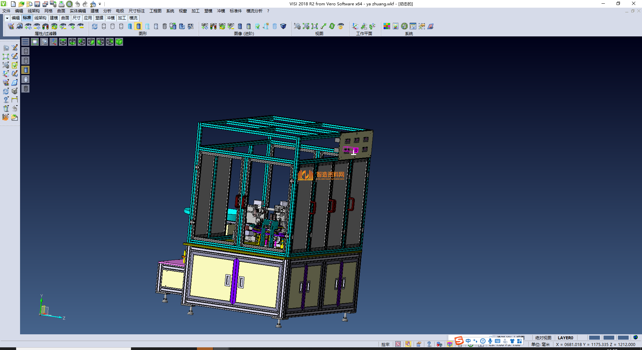Switch to the 线架构 toolbar tab
This screenshot has width=642, height=350.
pos(40,18)
